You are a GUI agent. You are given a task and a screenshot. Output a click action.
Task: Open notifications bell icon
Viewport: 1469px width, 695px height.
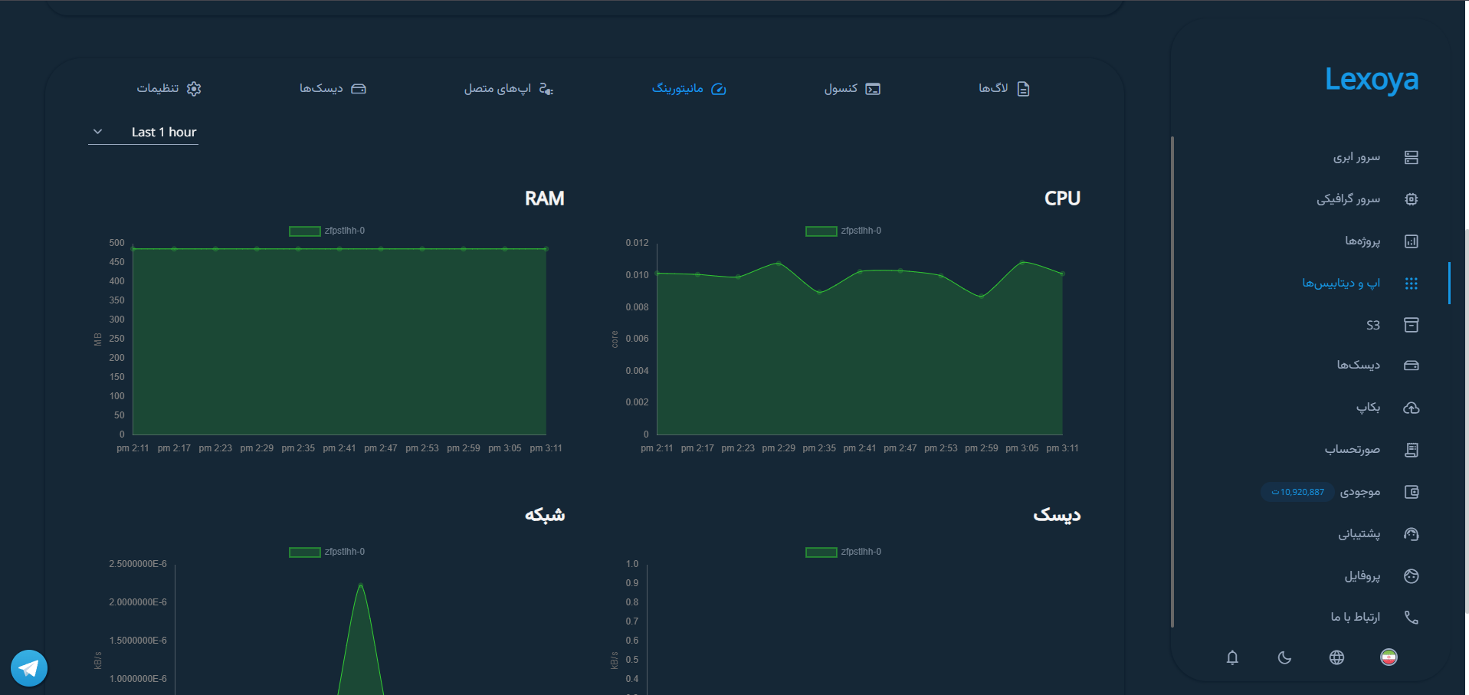tap(1232, 657)
